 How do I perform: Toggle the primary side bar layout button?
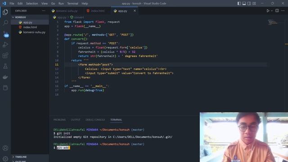pyautogui.click(x=239, y=3)
